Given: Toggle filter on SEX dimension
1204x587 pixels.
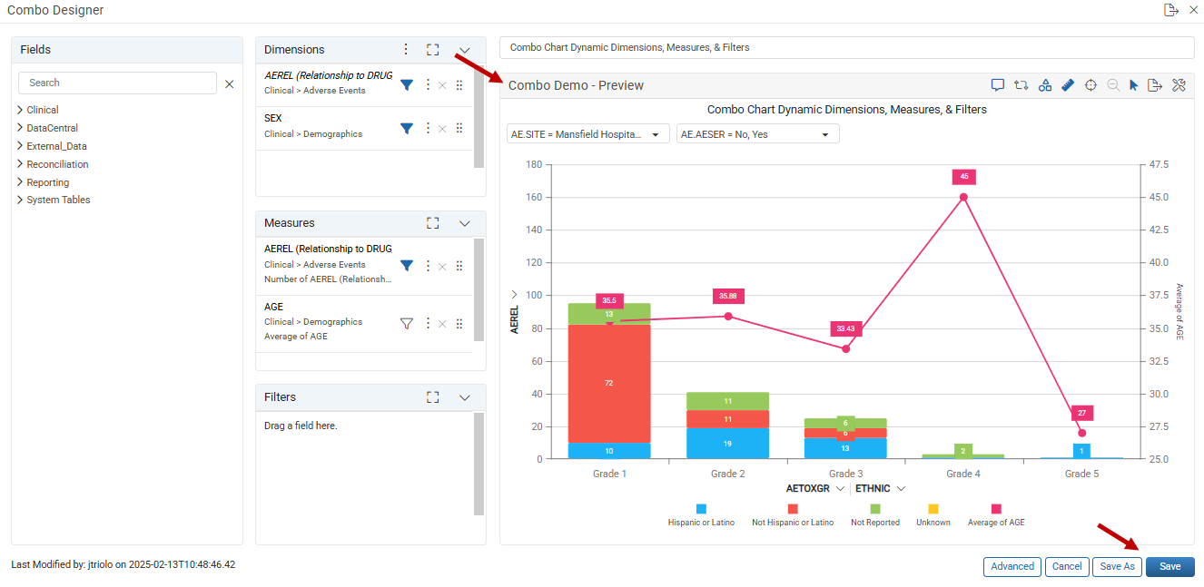Looking at the screenshot, I should 407,129.
